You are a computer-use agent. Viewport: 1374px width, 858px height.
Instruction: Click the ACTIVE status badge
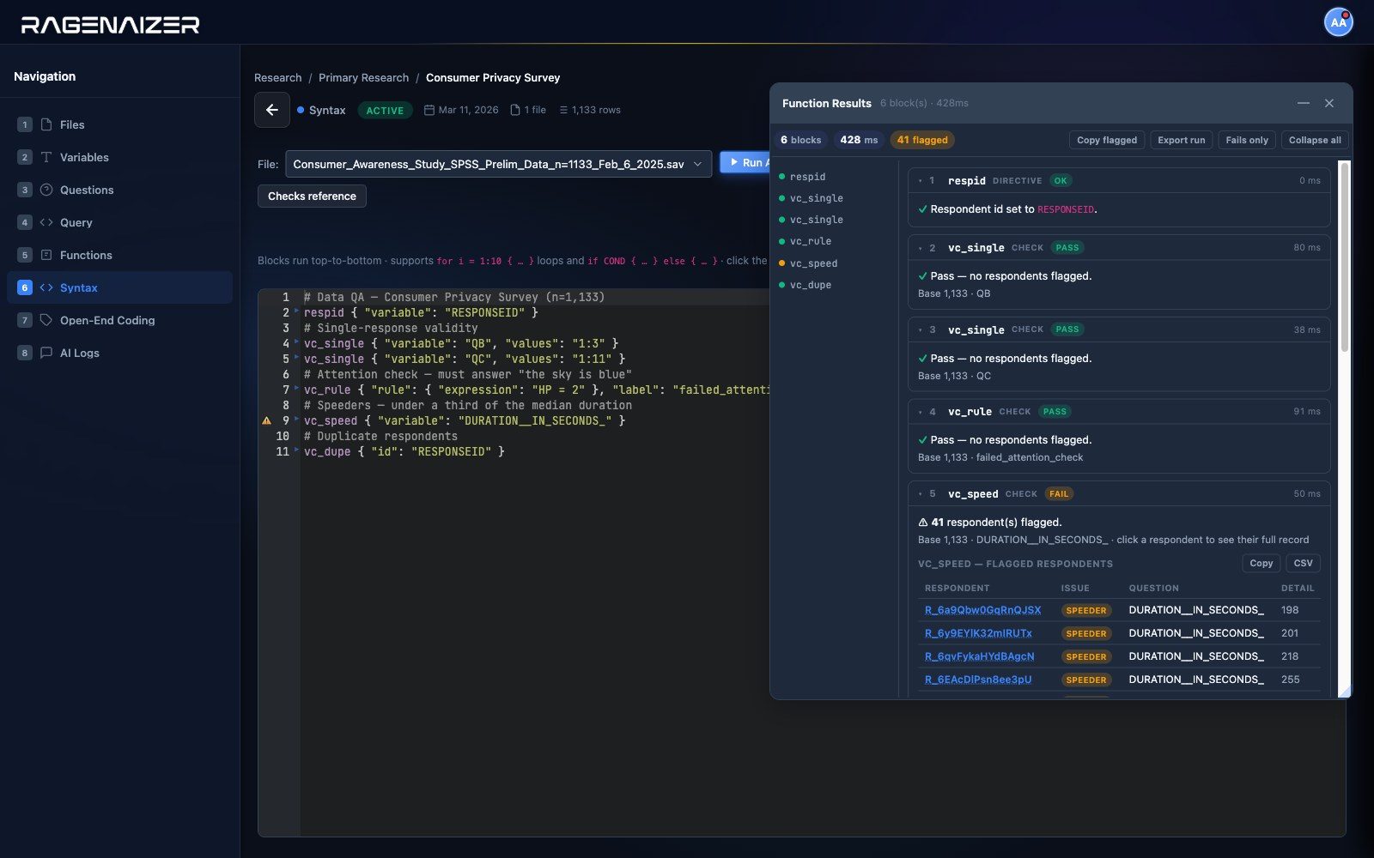point(385,111)
